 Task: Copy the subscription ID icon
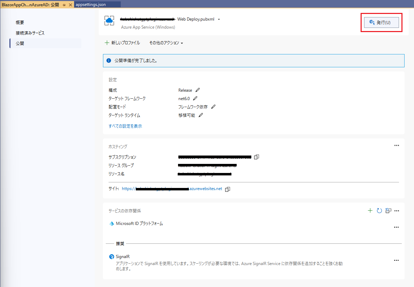point(256,157)
